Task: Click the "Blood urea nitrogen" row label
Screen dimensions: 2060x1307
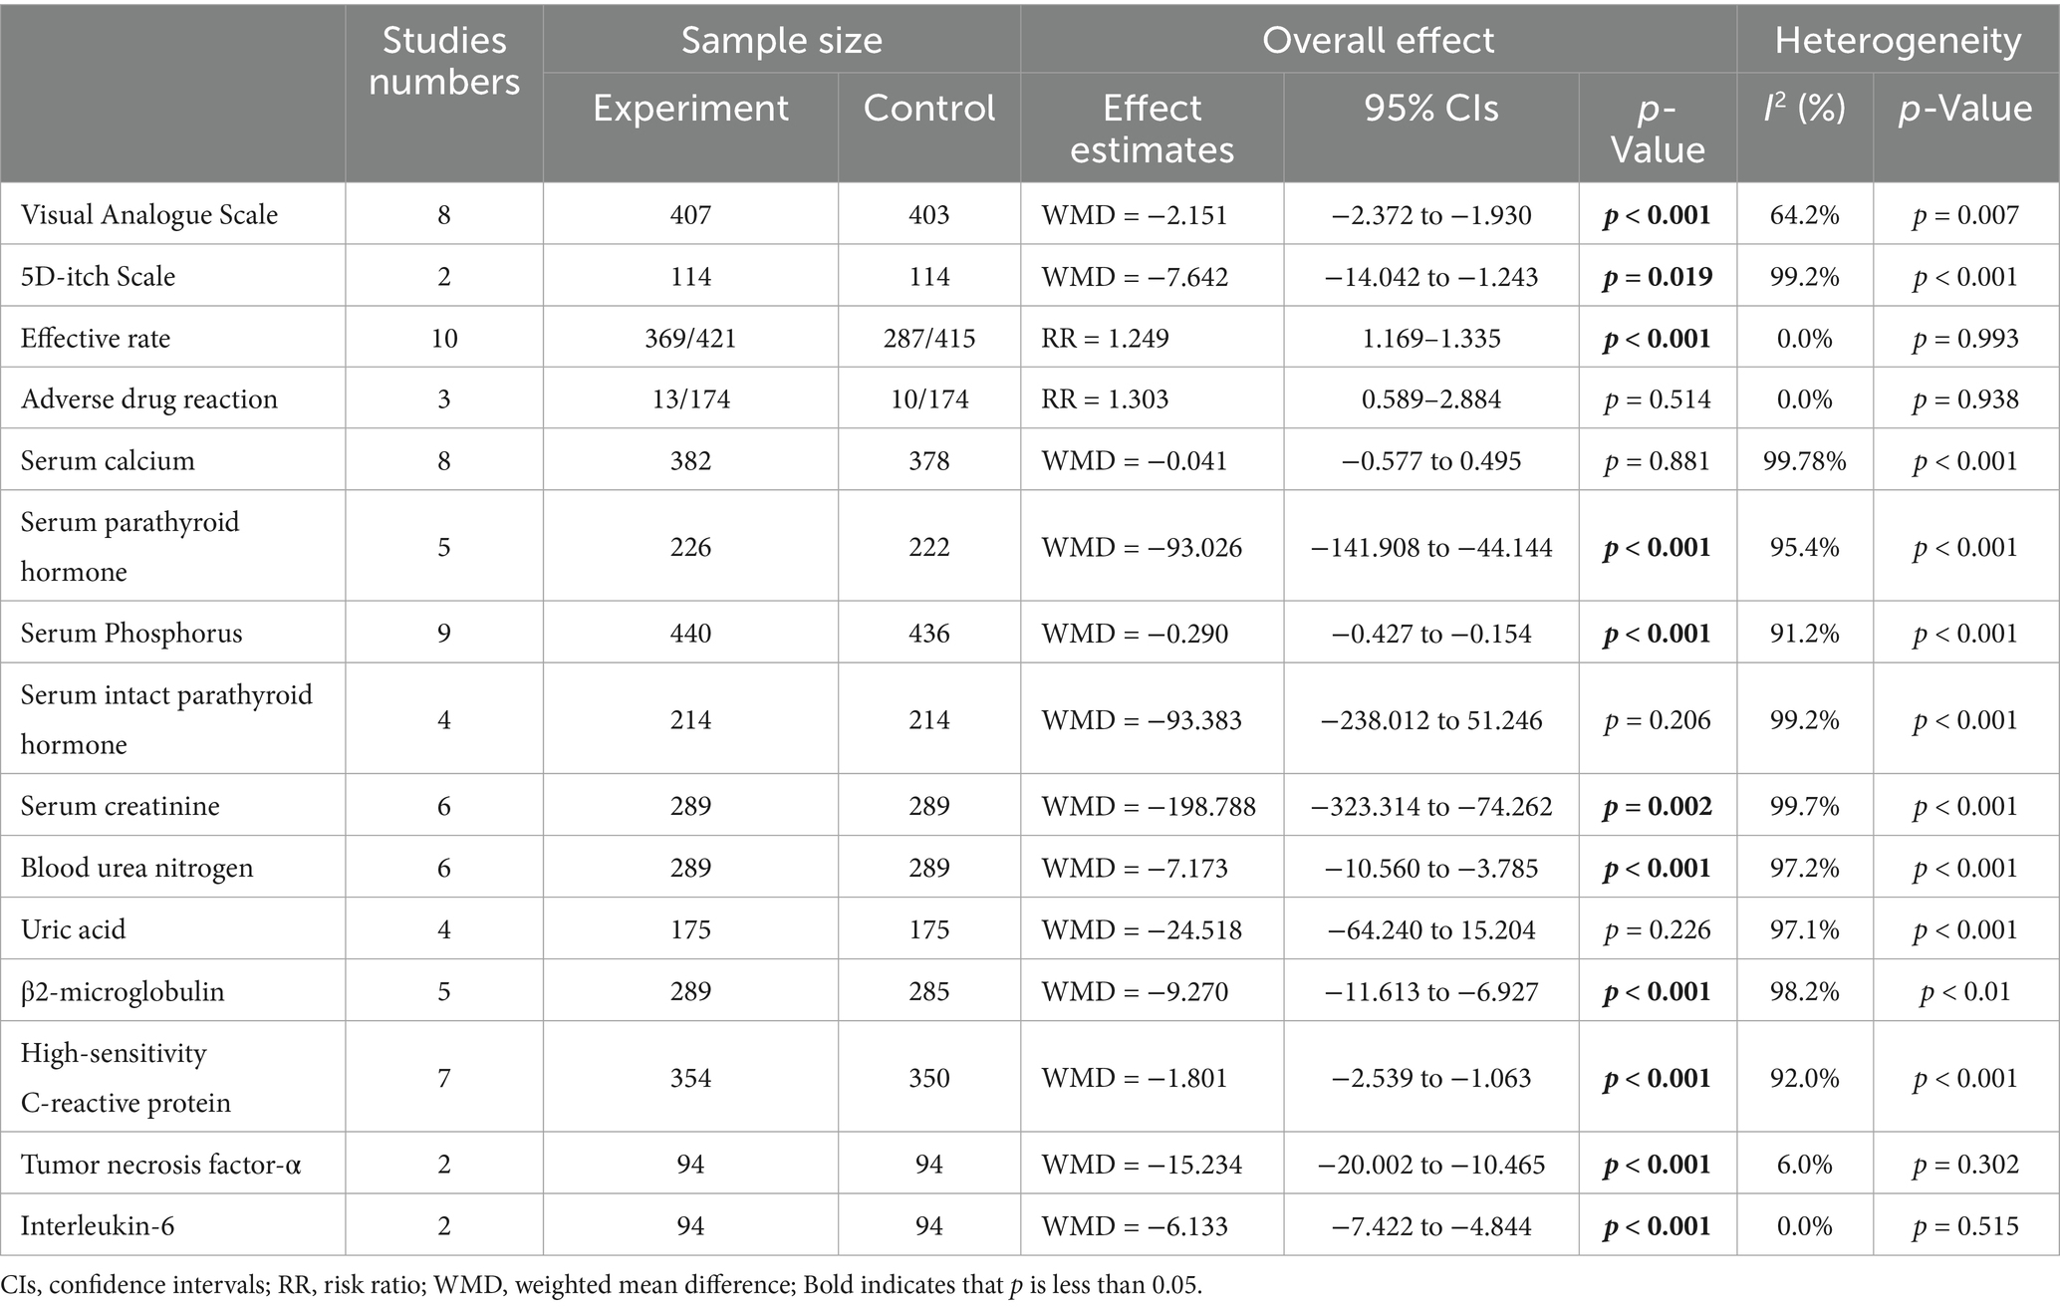Action: click(x=137, y=868)
